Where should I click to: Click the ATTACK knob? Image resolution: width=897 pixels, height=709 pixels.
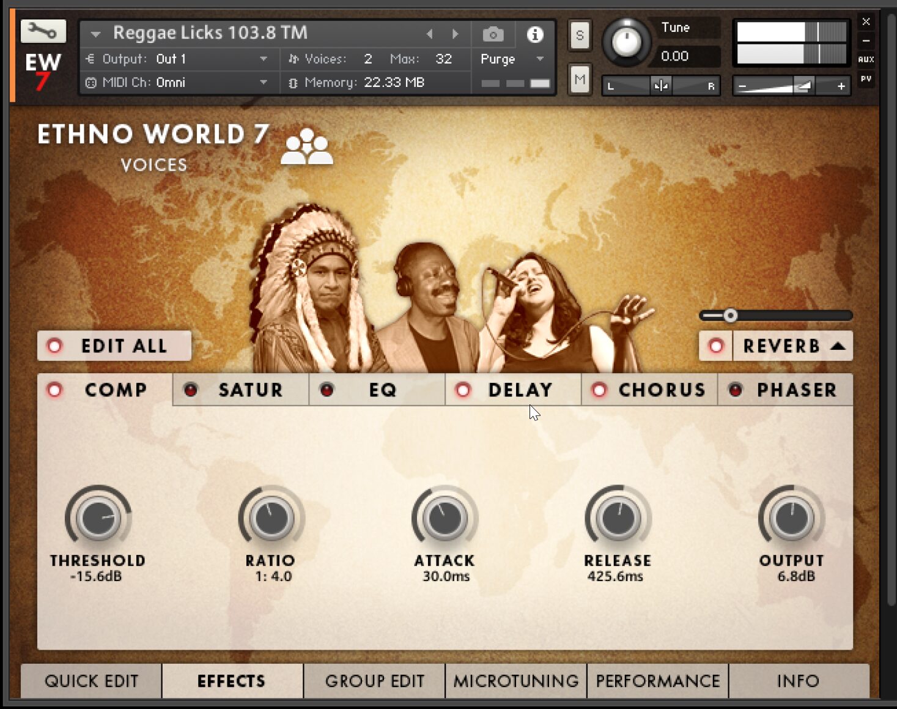click(x=445, y=518)
